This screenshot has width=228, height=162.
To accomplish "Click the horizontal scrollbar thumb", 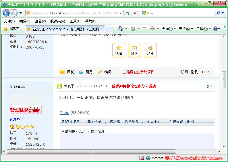I will click(x=91, y=152).
